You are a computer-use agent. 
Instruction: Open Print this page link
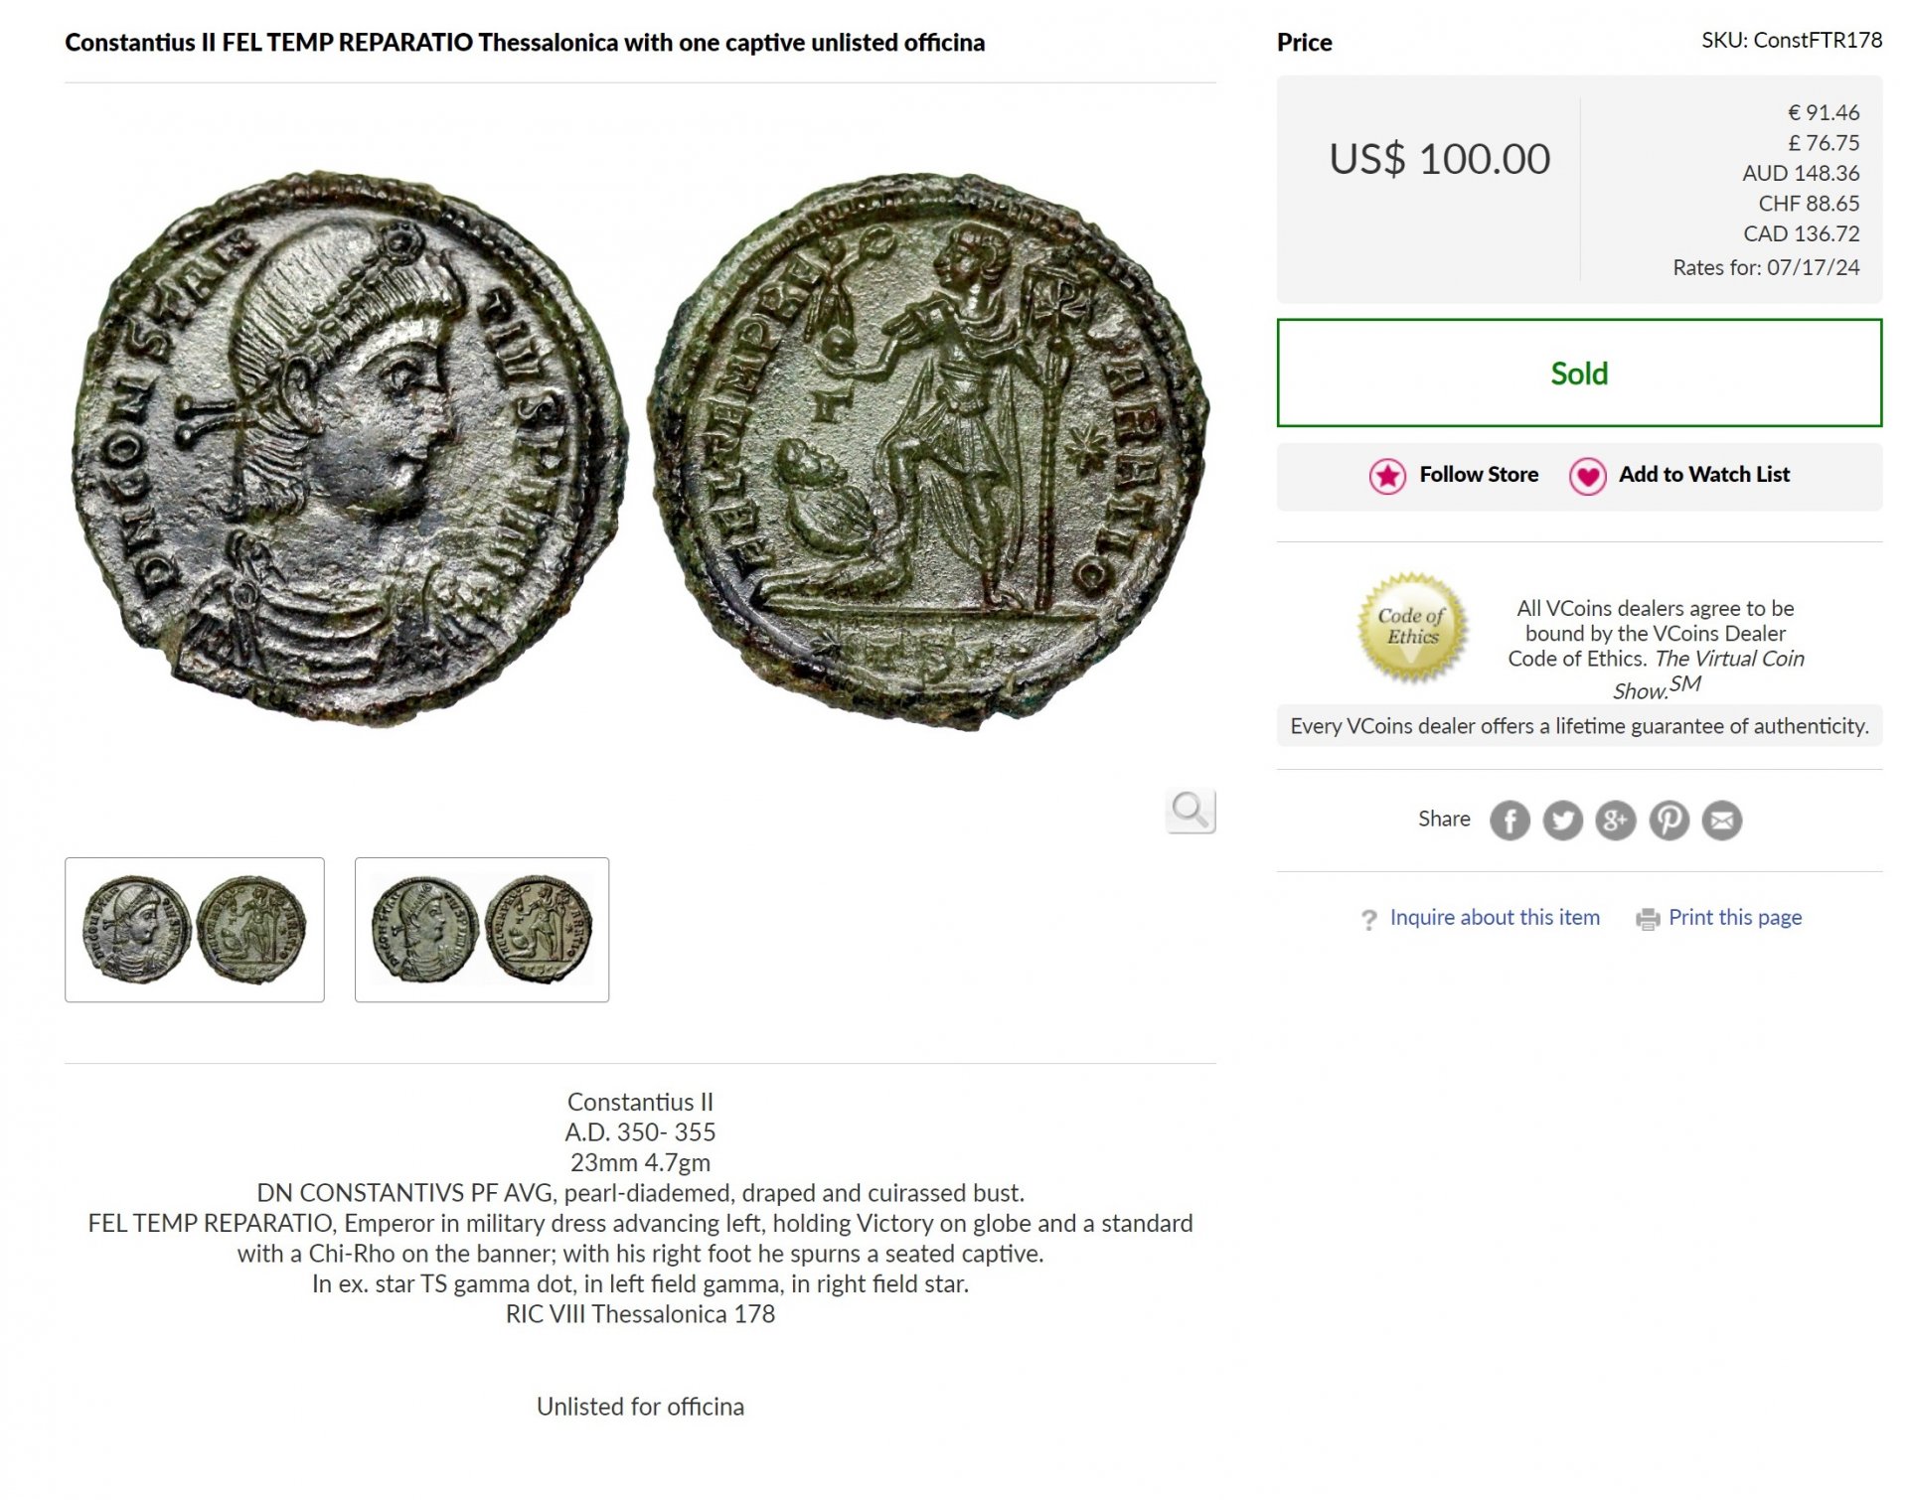1735,917
